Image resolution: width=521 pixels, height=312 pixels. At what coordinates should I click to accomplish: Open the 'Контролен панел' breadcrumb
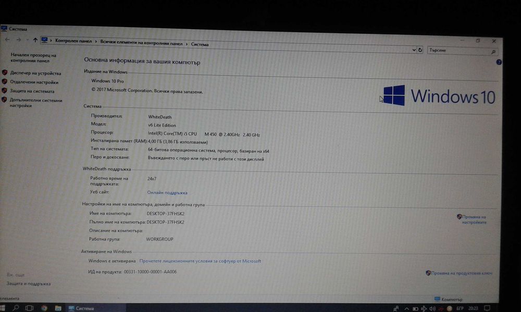tap(73, 41)
